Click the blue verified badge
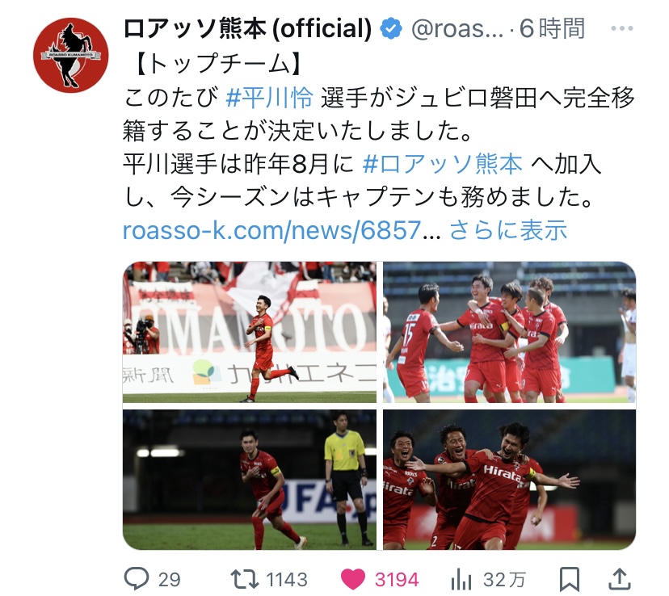This screenshot has height=596, width=669. tap(391, 28)
